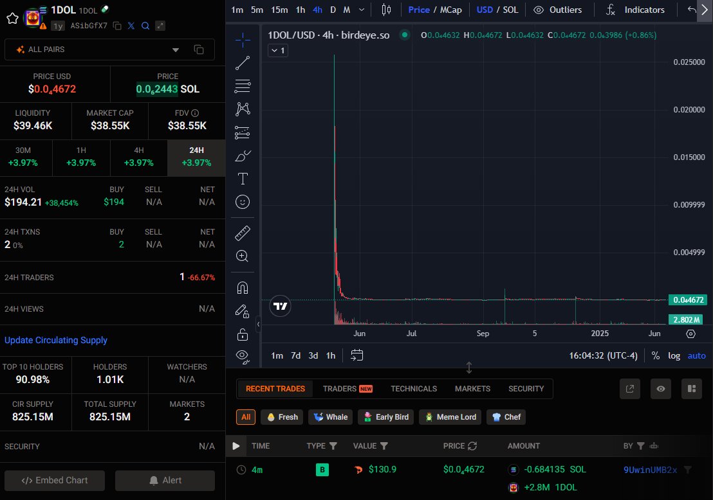Select the zoom in tool
713x500 pixels.
[243, 256]
